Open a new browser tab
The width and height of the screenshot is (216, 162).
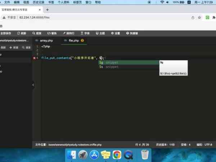pyautogui.click(x=48, y=10)
